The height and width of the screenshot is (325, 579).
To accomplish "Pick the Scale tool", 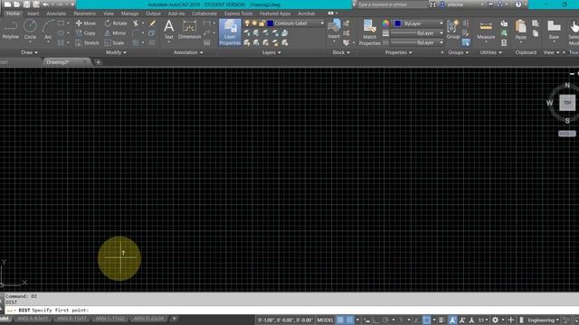I will (114, 42).
